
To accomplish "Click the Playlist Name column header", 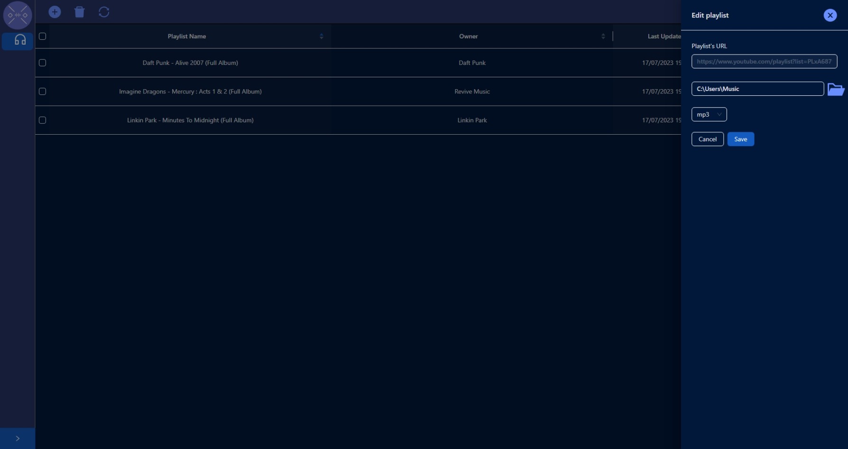I will click(187, 37).
